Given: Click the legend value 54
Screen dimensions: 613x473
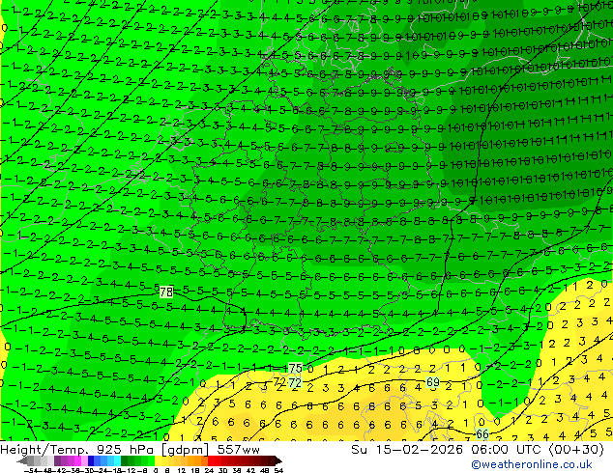Looking at the screenshot, I should (x=278, y=470).
